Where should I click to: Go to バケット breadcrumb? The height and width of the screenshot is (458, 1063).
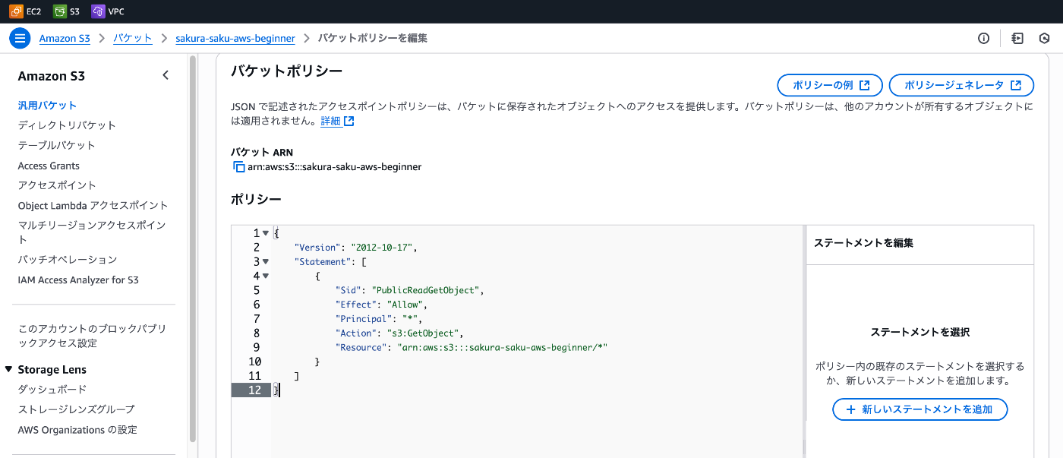(133, 38)
